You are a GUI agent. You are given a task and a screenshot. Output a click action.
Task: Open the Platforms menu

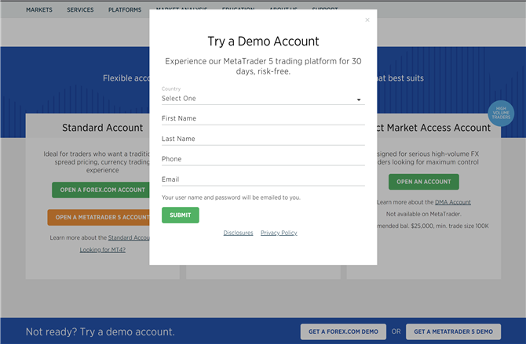point(125,9)
